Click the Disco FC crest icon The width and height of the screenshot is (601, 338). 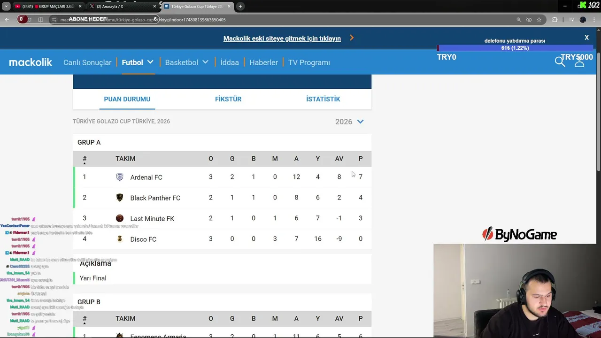point(120,239)
